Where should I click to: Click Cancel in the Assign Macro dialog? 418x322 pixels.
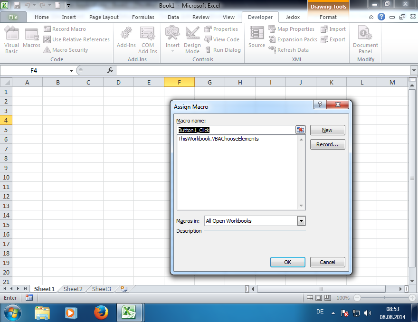point(327,262)
